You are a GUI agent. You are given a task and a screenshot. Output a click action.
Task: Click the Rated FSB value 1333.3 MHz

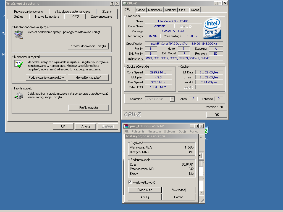pos(158,87)
